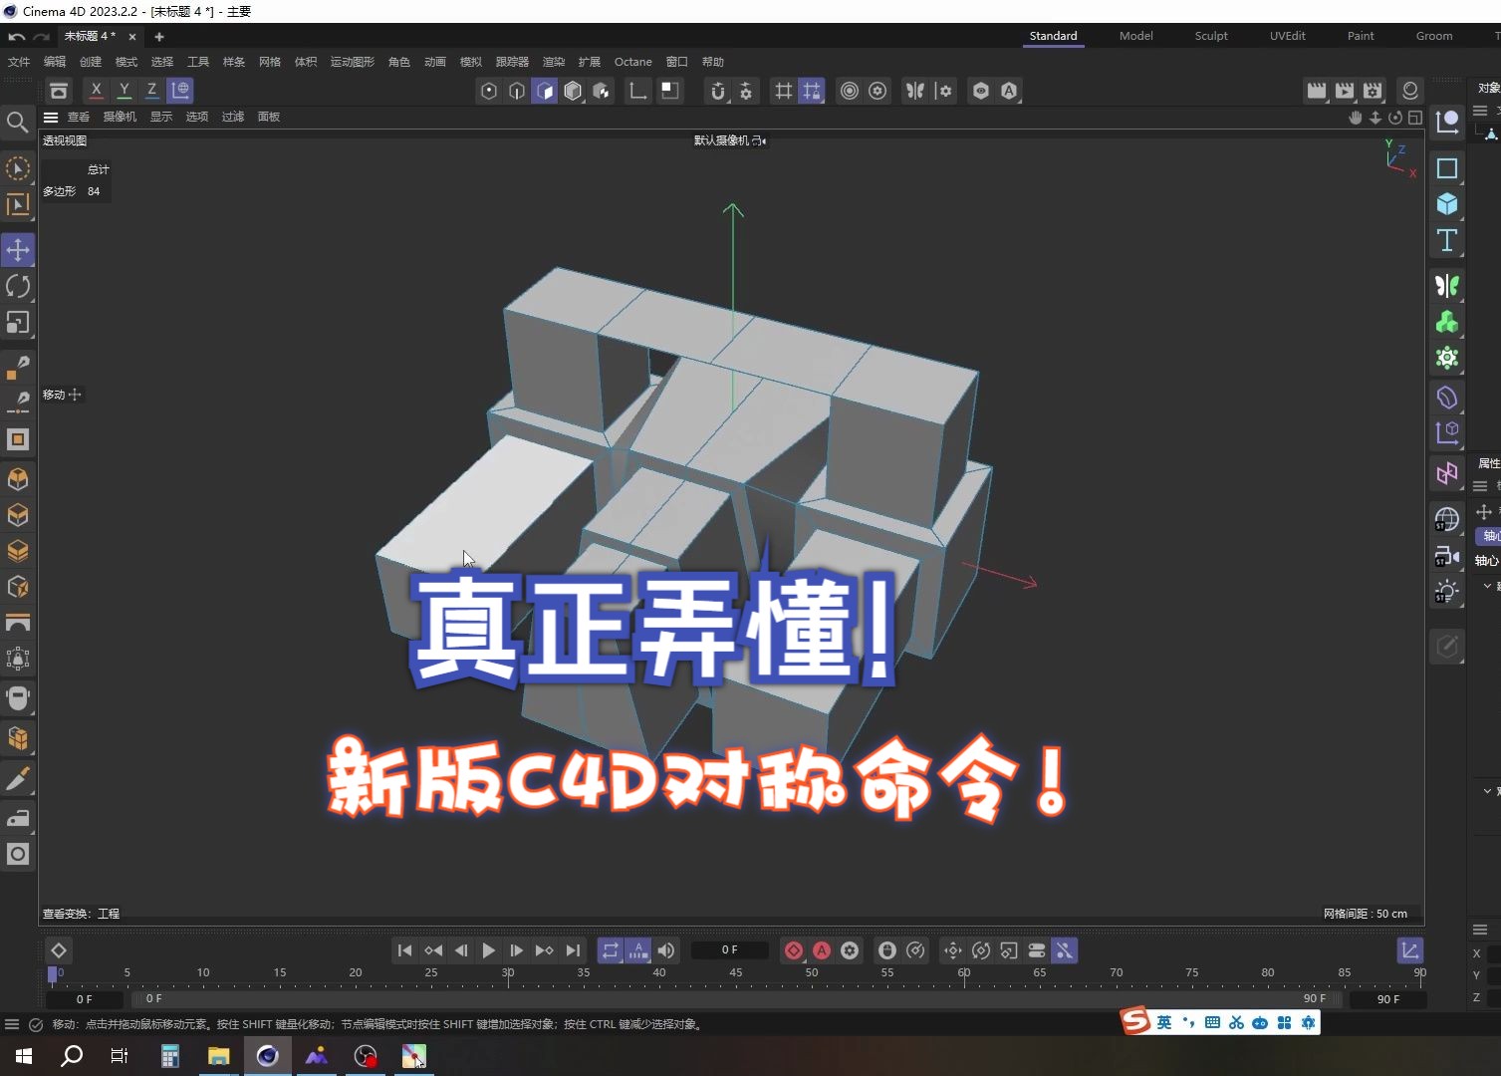Viewport: 1501px width, 1076px height.
Task: Open Windows Start menu
Action: click(x=24, y=1056)
